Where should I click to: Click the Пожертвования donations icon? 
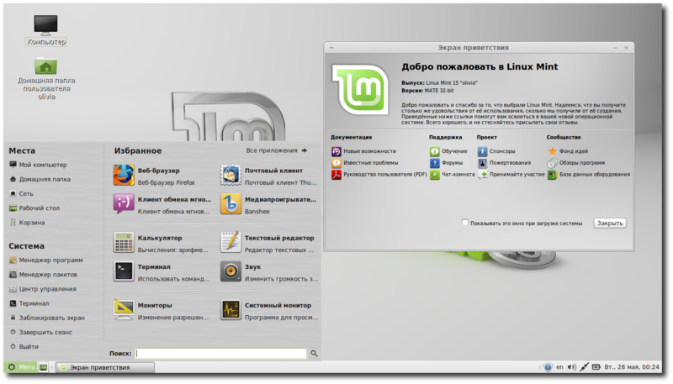482,163
